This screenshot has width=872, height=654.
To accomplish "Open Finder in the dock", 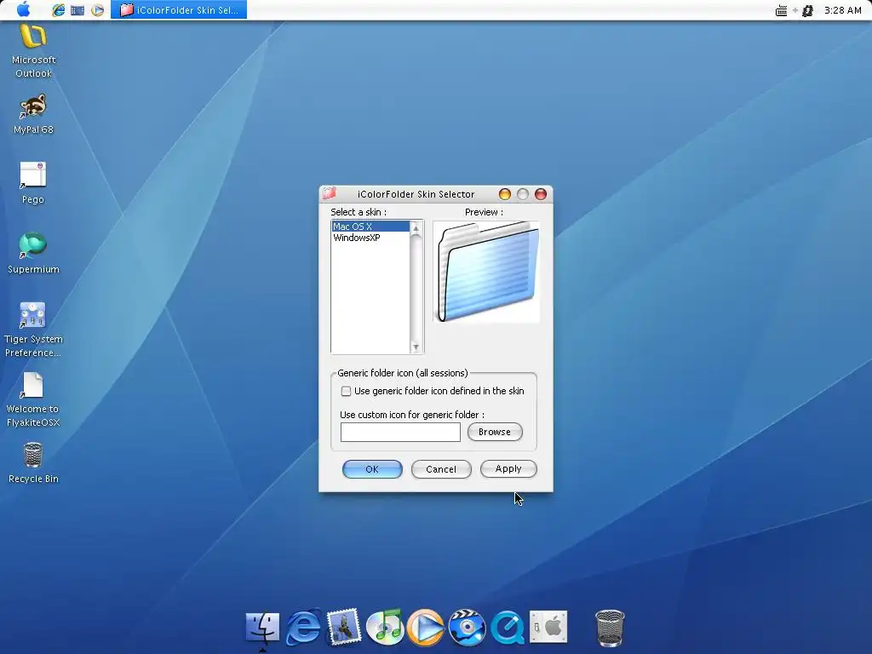I will point(262,627).
